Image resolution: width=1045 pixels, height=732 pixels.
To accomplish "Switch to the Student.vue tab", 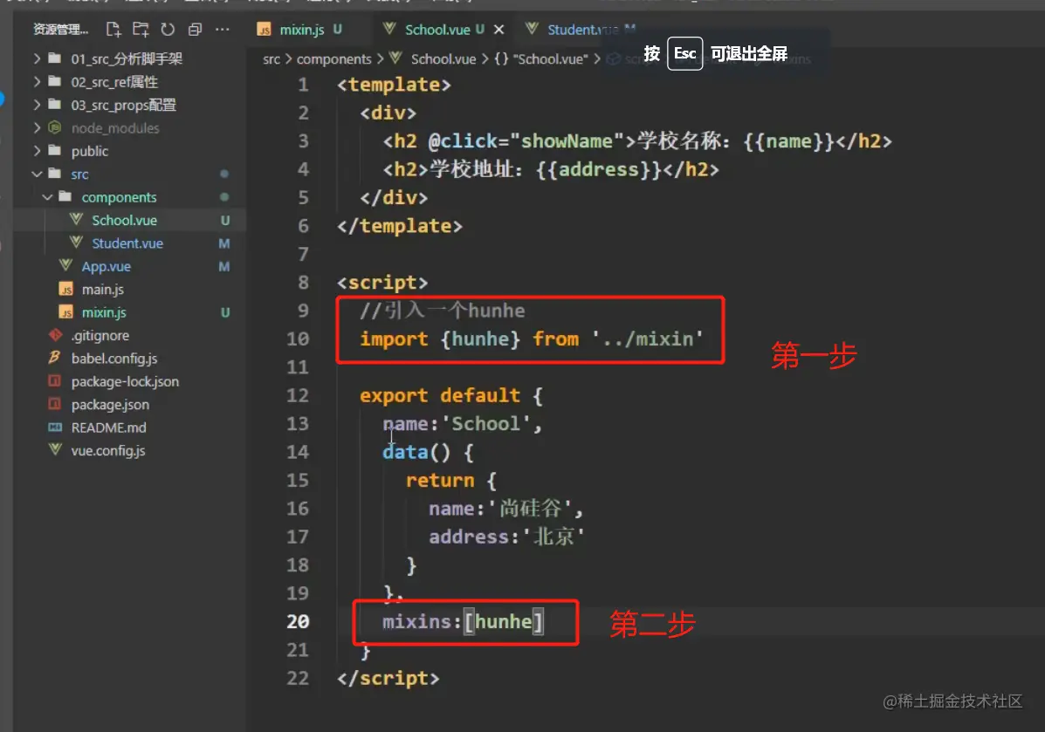I will [581, 30].
